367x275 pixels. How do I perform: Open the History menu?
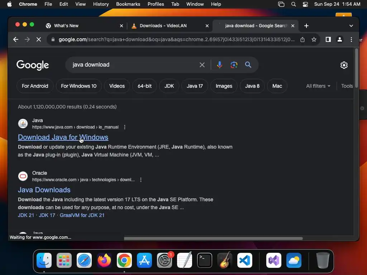point(101,4)
